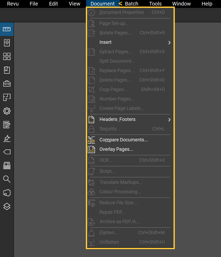Viewport: 221px width, 257px height.
Task: Open the Layers panel at sidebar bottom
Action: [7, 206]
